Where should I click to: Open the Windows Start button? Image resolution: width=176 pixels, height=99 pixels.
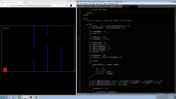pos(2,97)
